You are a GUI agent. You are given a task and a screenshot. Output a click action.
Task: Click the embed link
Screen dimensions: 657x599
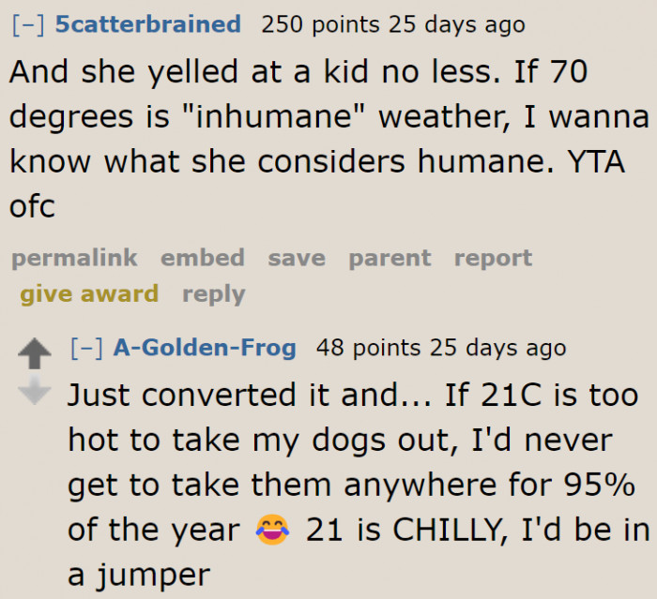coord(202,258)
